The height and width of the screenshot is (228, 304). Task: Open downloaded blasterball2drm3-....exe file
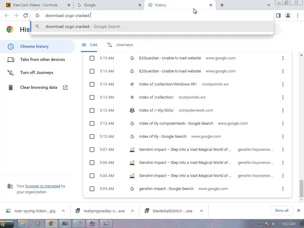click(169, 211)
